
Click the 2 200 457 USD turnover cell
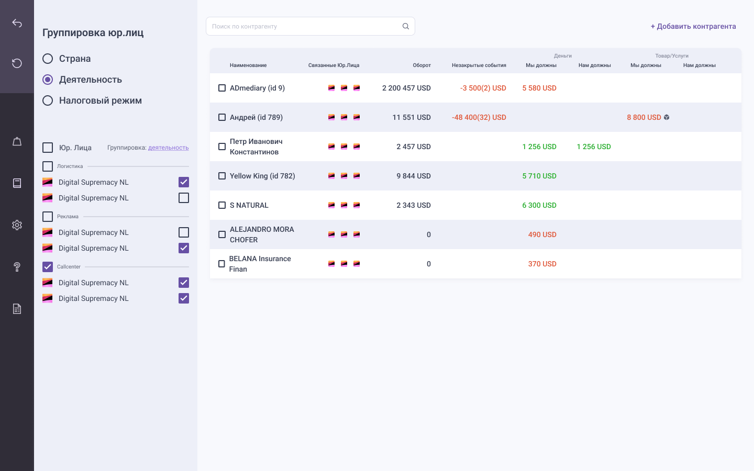[x=406, y=88]
